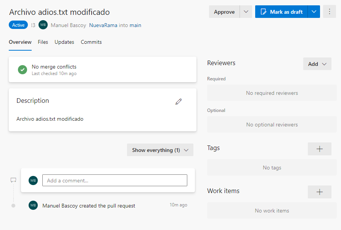Image resolution: width=341 pixels, height=230 pixels.
Task: Edit description using the pencil icon
Action: pos(179,102)
